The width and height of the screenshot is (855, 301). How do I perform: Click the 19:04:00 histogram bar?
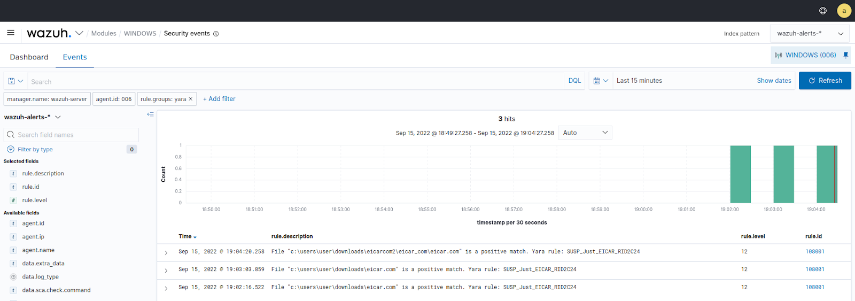click(827, 174)
